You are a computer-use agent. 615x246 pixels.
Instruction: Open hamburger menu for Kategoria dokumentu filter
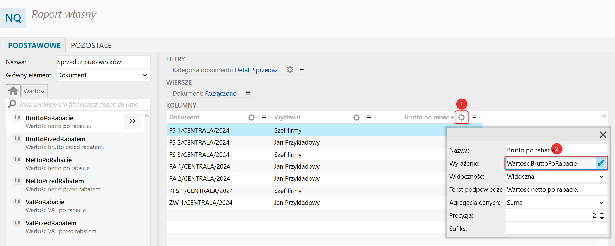[302, 70]
